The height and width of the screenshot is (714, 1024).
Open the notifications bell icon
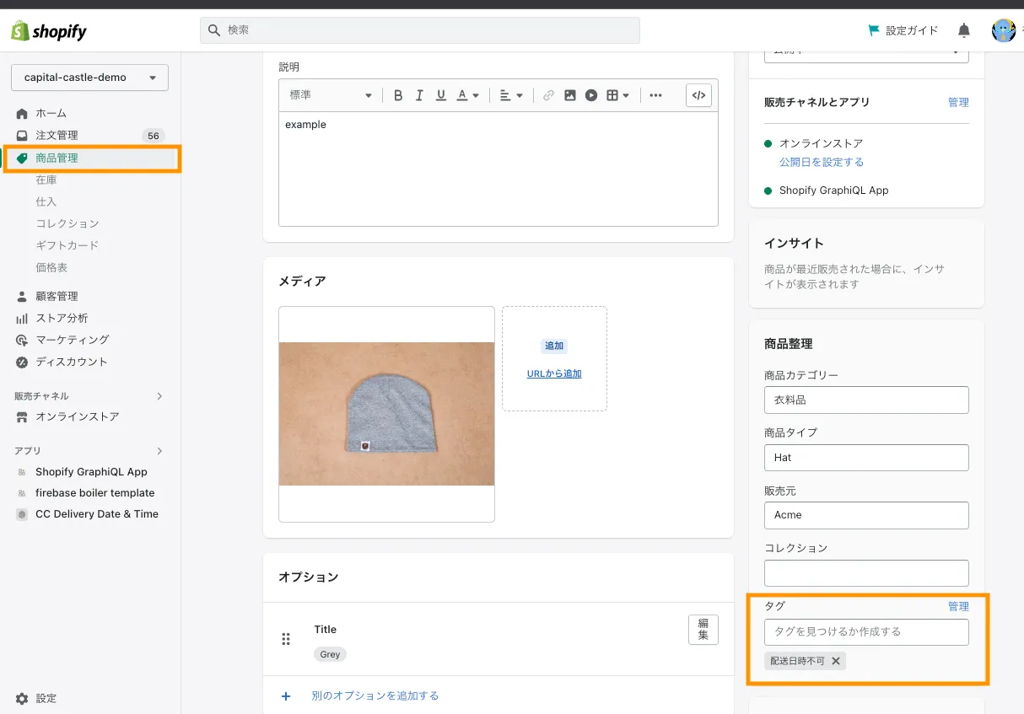[x=963, y=30]
